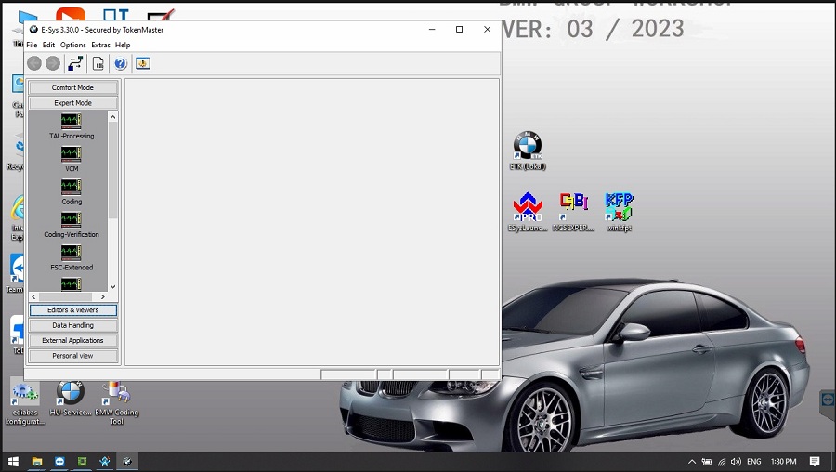Click the blue question mark help icon
The width and height of the screenshot is (836, 472).
pos(121,63)
